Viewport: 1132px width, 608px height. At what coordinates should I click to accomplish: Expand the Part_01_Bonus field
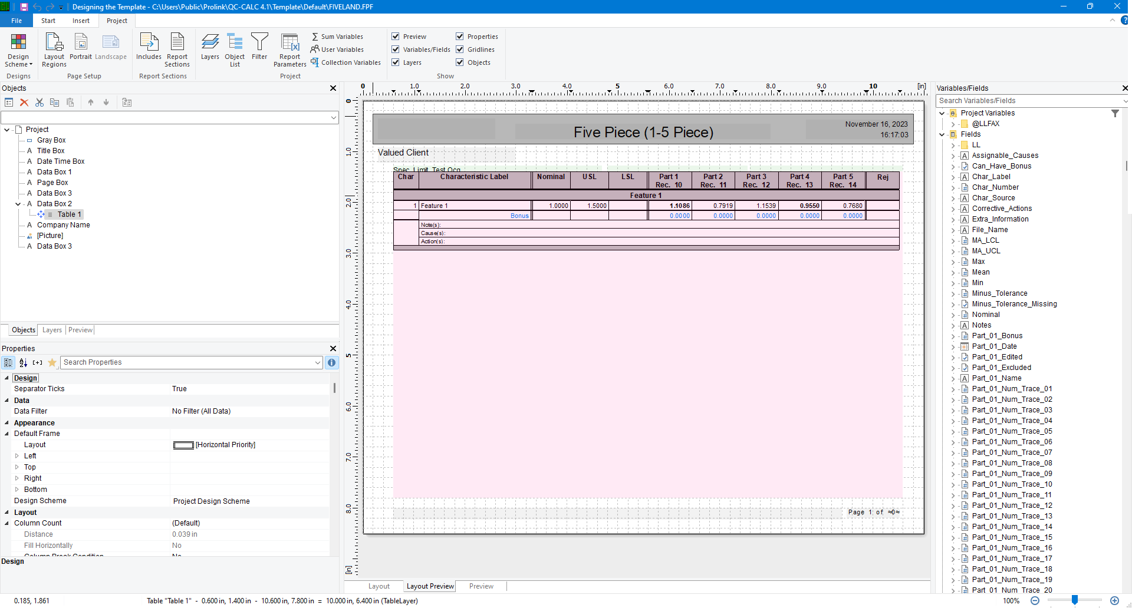[954, 336]
